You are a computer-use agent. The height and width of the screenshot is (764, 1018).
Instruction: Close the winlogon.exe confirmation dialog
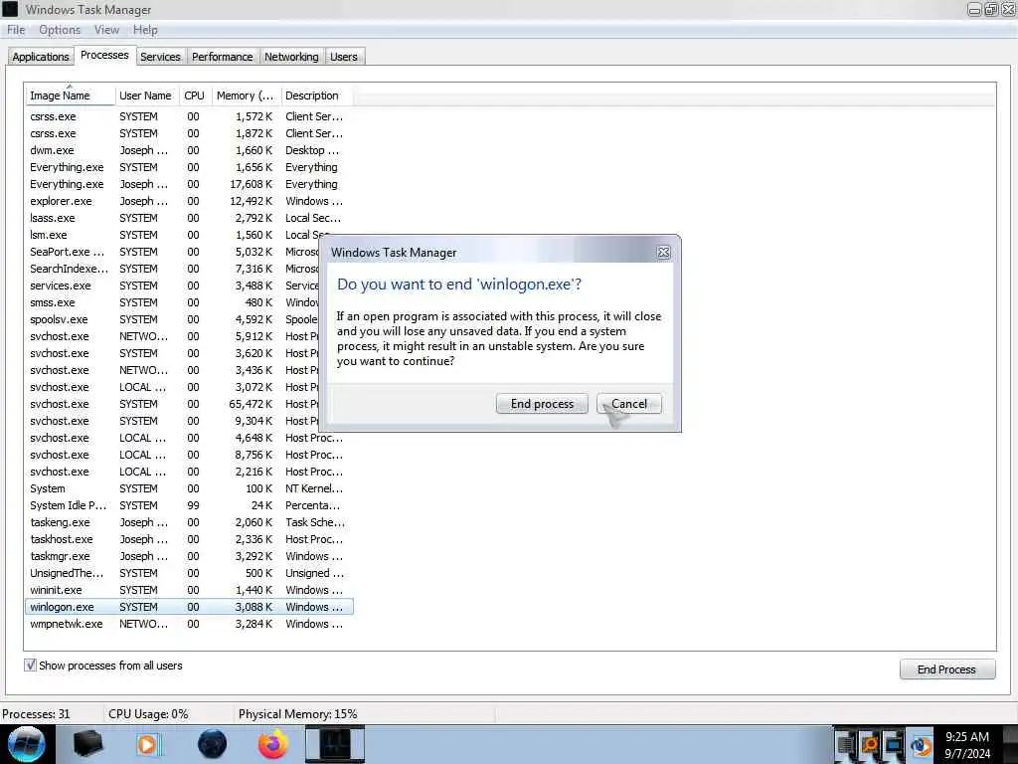click(x=663, y=252)
